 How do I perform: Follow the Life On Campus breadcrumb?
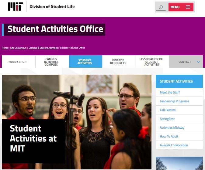point(18,48)
